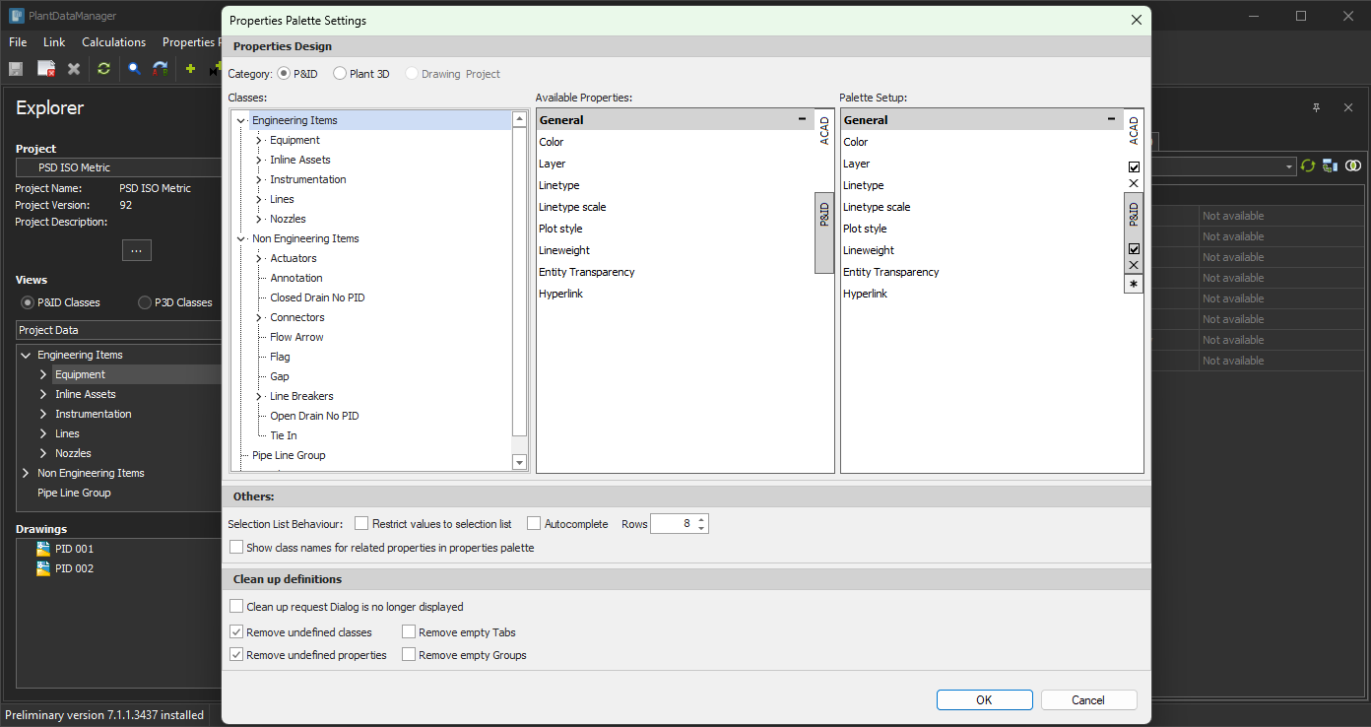Select Linetype scale in Available Properties

coord(572,207)
